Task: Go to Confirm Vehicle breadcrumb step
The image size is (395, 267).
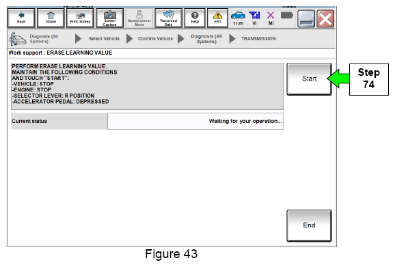Action: 155,39
